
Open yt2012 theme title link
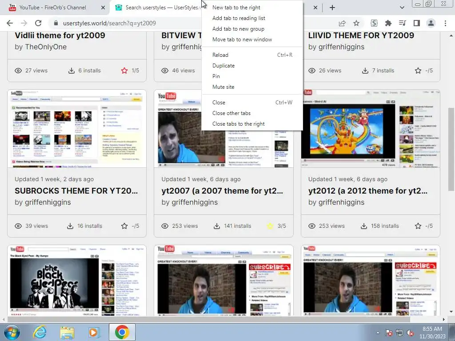tap(367, 191)
